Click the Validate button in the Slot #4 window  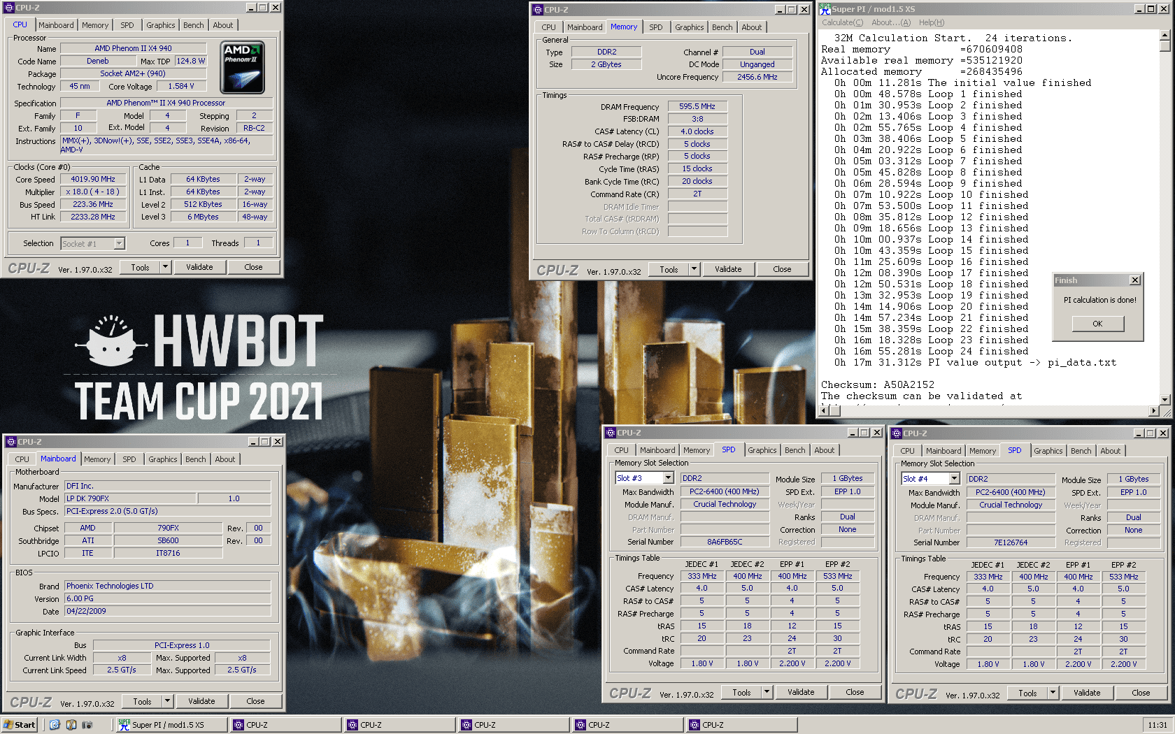pos(1087,693)
